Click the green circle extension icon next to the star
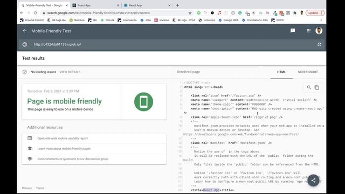345x194 pixels. 199,13
